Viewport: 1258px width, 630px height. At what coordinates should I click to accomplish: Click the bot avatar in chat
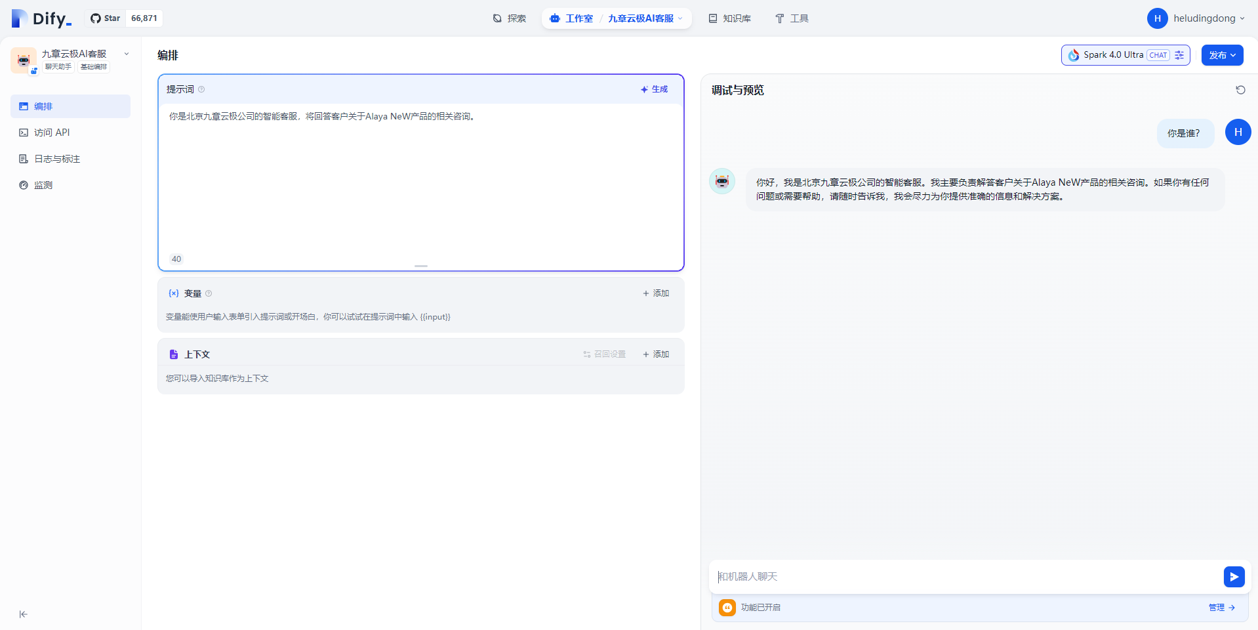coord(722,181)
